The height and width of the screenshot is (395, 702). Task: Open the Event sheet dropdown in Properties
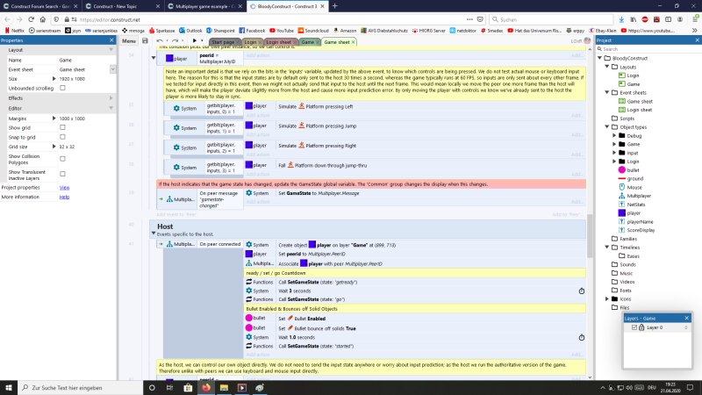pyautogui.click(x=112, y=69)
